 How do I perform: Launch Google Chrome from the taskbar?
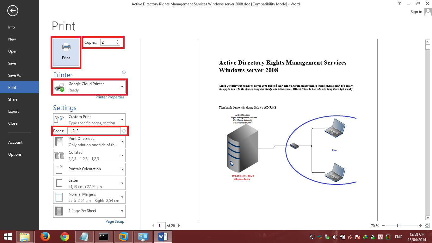(x=65, y=237)
